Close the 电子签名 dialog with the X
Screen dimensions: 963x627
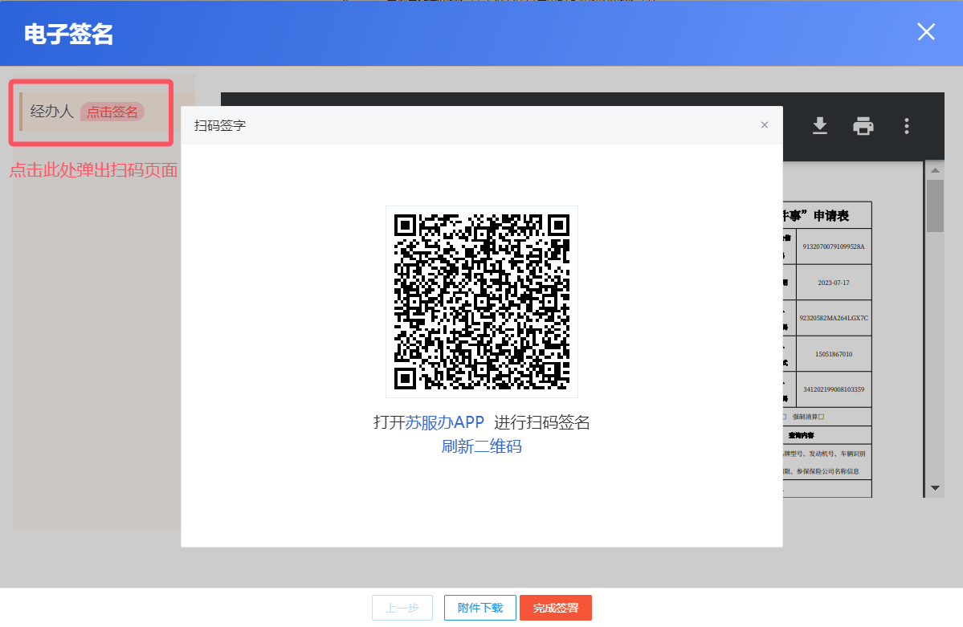(x=925, y=32)
